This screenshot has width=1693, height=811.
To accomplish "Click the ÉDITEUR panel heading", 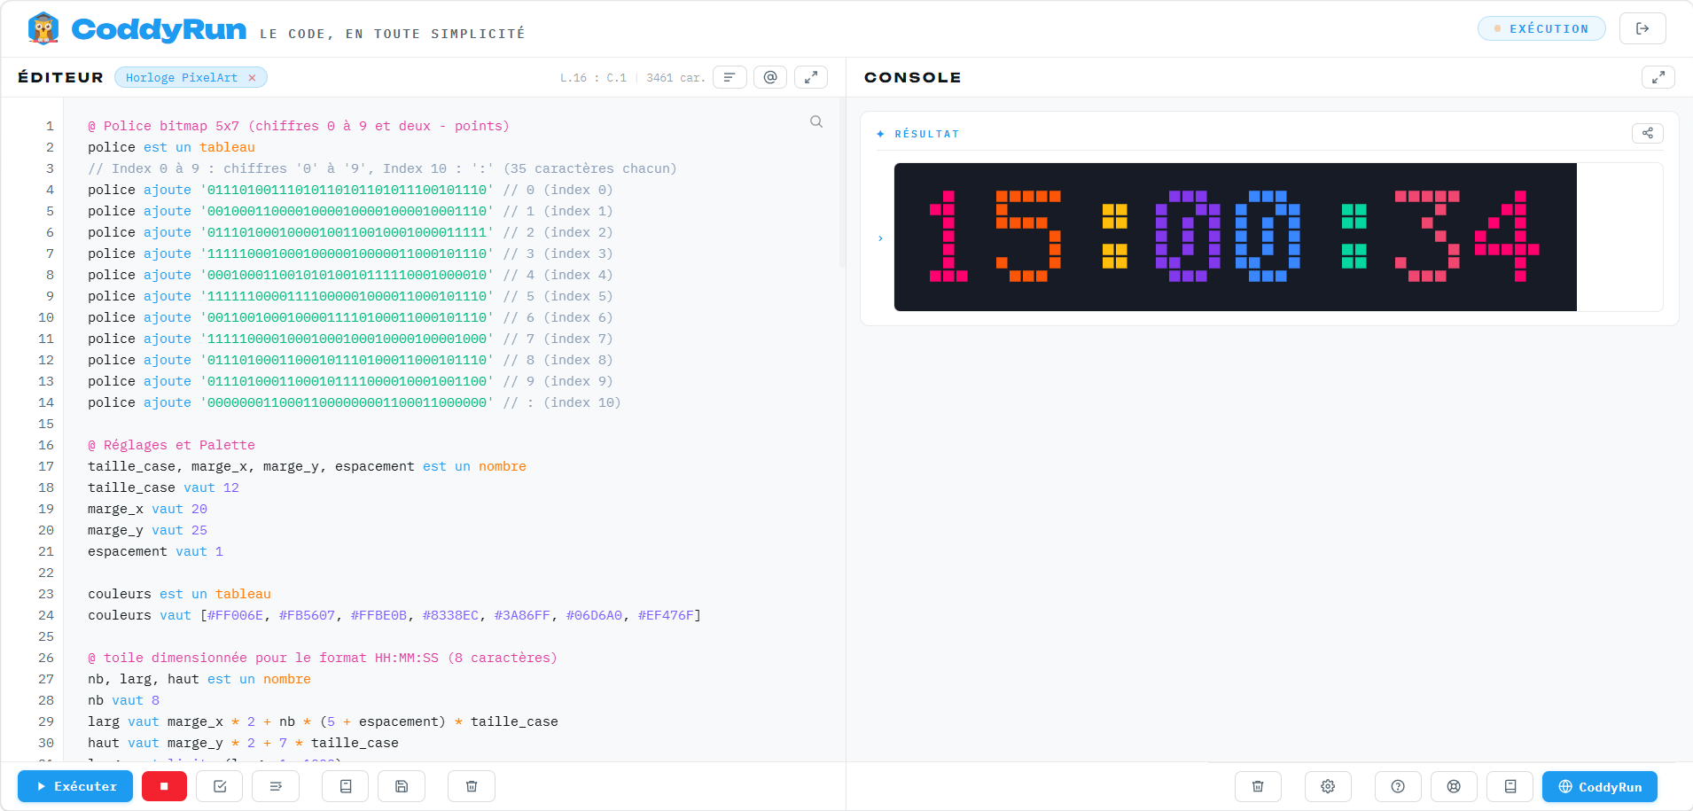I will tap(60, 77).
